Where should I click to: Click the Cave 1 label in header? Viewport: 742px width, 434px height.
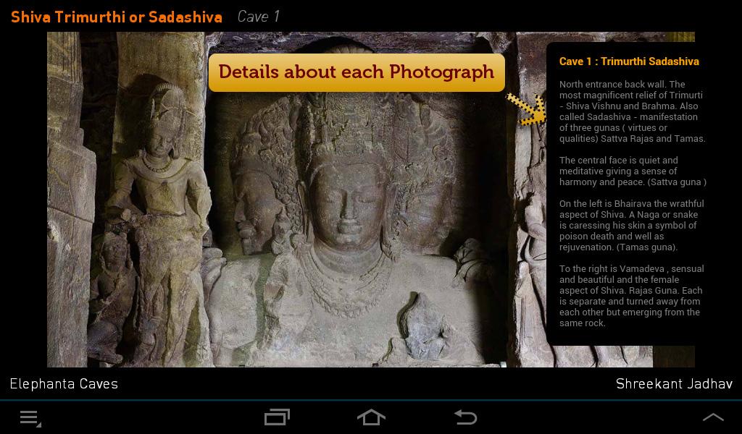(258, 17)
